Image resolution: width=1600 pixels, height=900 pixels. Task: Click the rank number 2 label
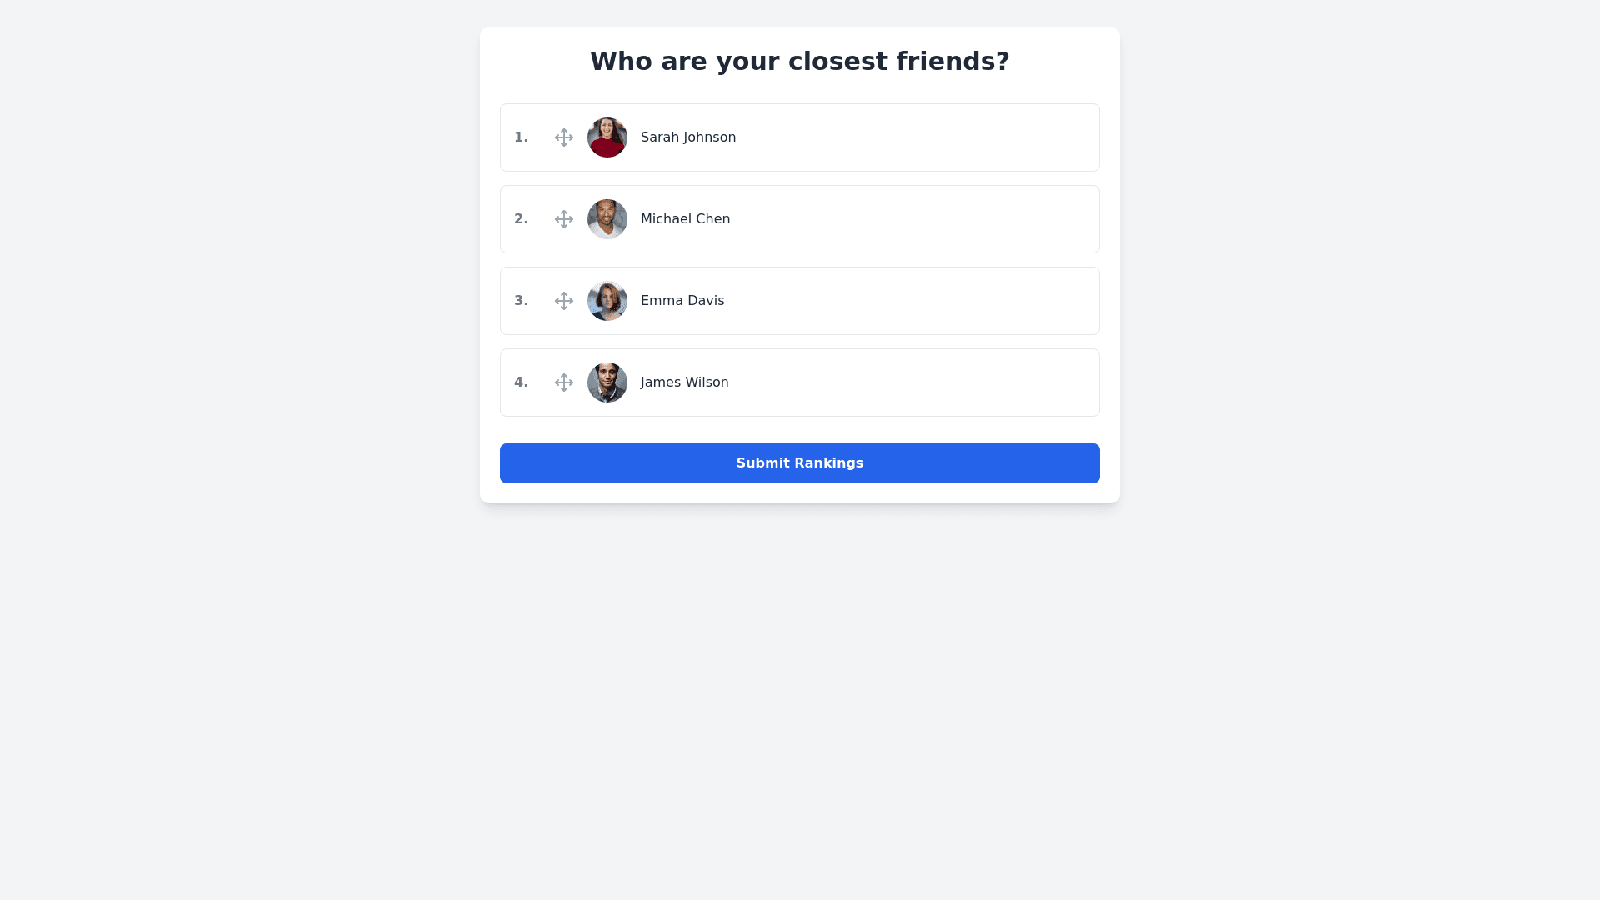[x=521, y=219]
